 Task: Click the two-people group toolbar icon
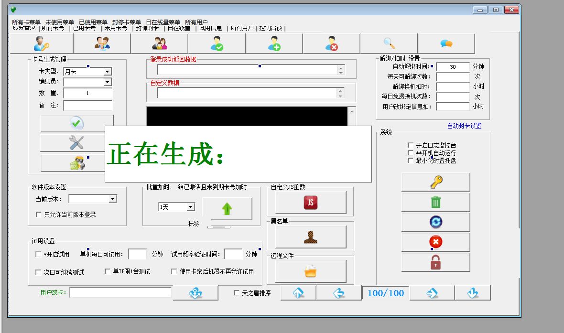pyautogui.click(x=102, y=43)
